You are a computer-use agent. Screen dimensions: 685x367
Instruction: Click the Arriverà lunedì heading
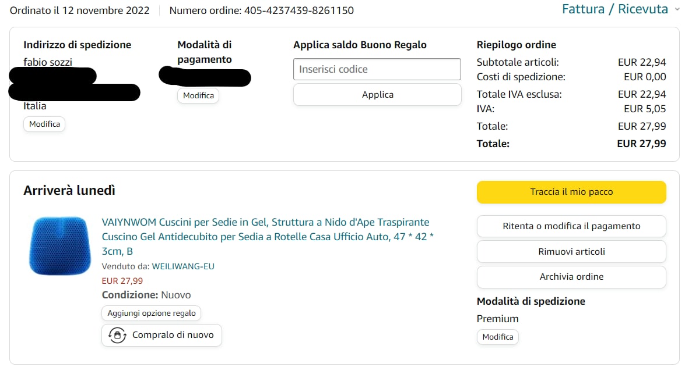69,191
